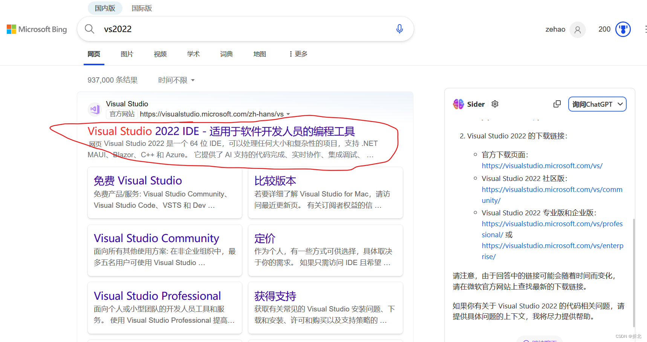This screenshot has width=647, height=342.
Task: Click the vs2022 search input field
Action: point(245,29)
